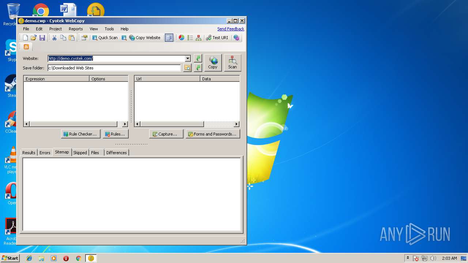Launch Opera from the taskbar

click(66, 258)
